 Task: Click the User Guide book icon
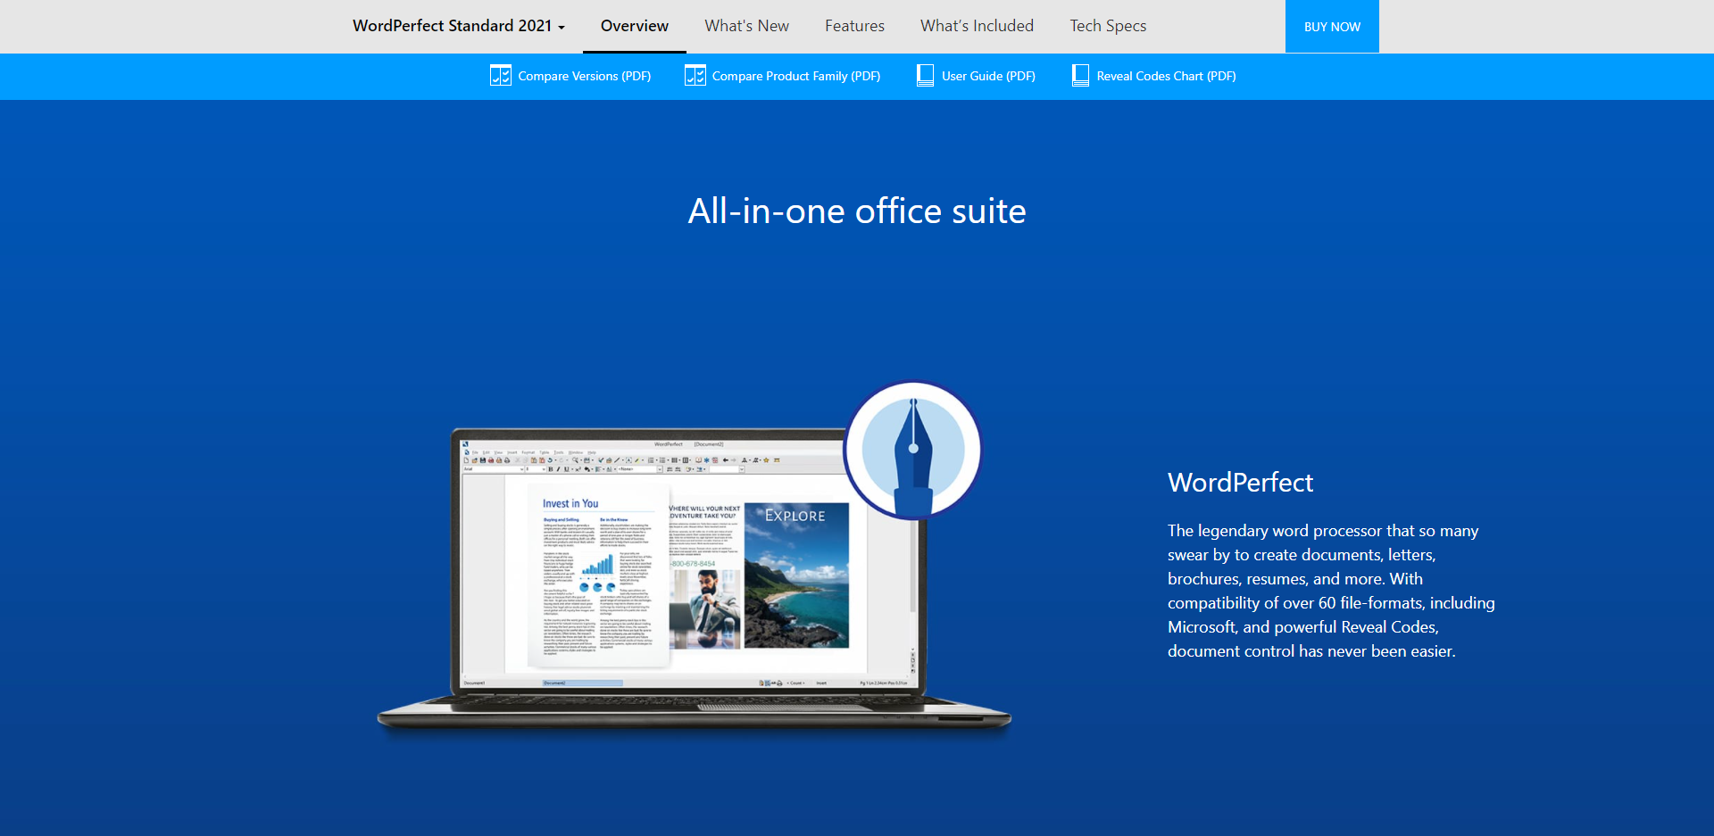click(926, 76)
